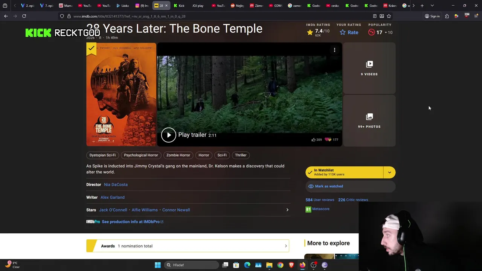Open the 9 Videos gallery tile
This screenshot has width=482, height=271.
coord(369,68)
